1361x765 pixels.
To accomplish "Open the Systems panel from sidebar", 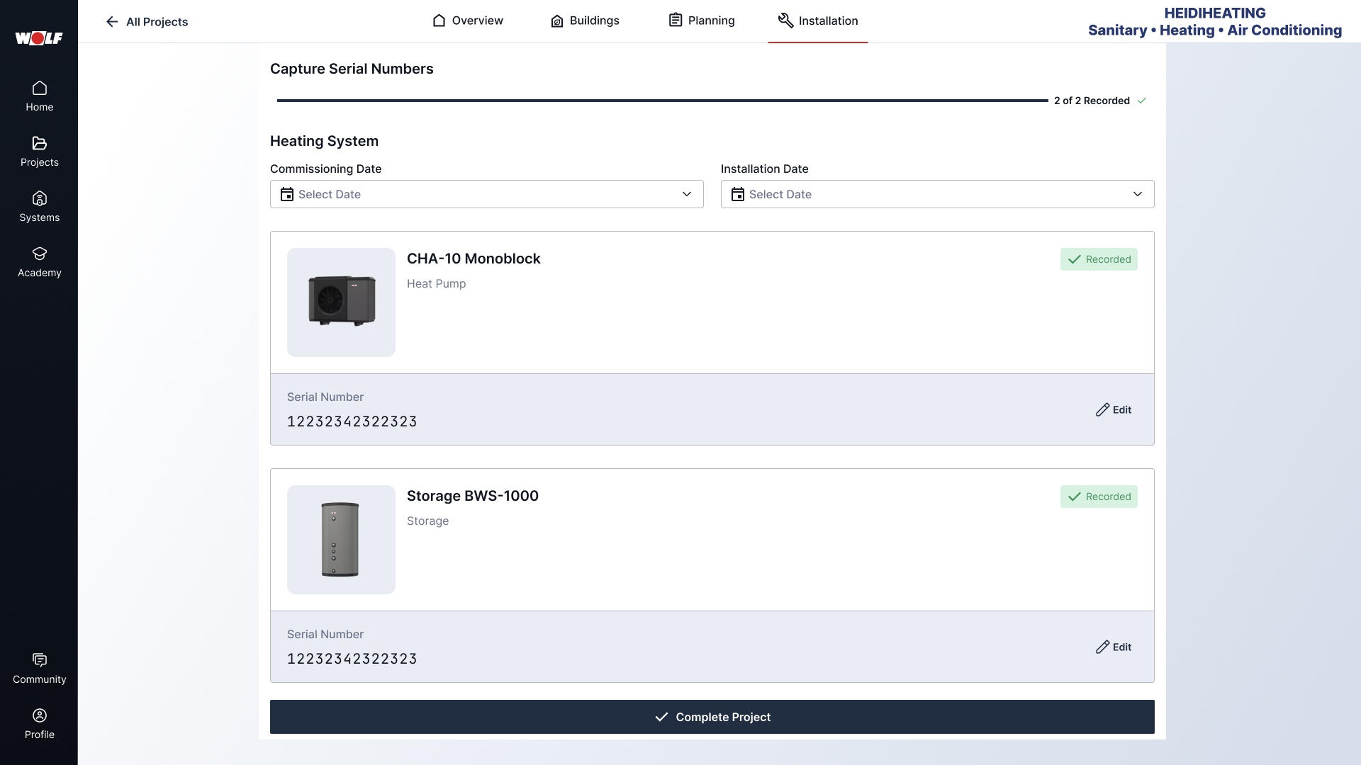I will point(39,206).
